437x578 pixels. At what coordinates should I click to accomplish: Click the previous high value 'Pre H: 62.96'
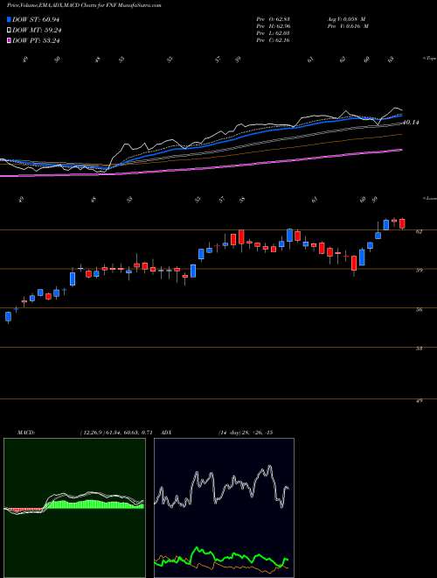[x=274, y=26]
